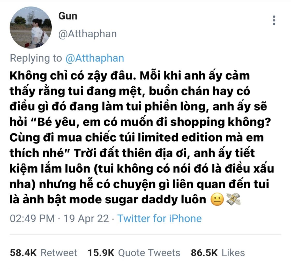Click the 19 Apr 22 date

coord(86,218)
